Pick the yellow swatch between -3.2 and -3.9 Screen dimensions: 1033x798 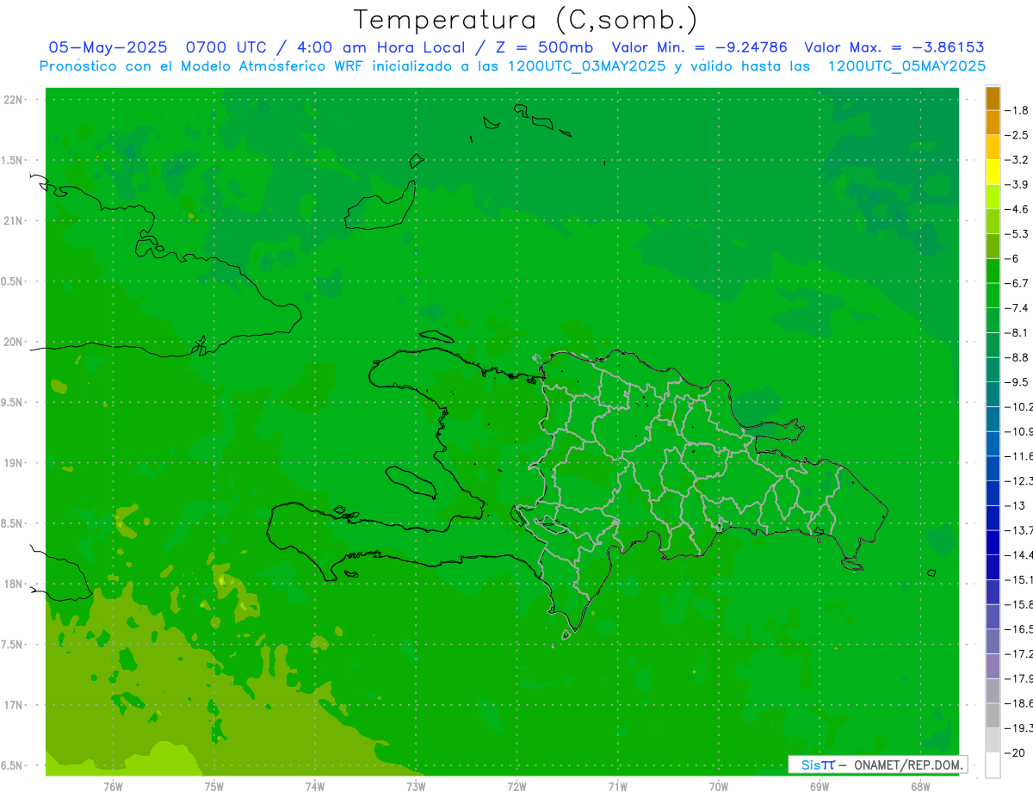[x=993, y=172]
